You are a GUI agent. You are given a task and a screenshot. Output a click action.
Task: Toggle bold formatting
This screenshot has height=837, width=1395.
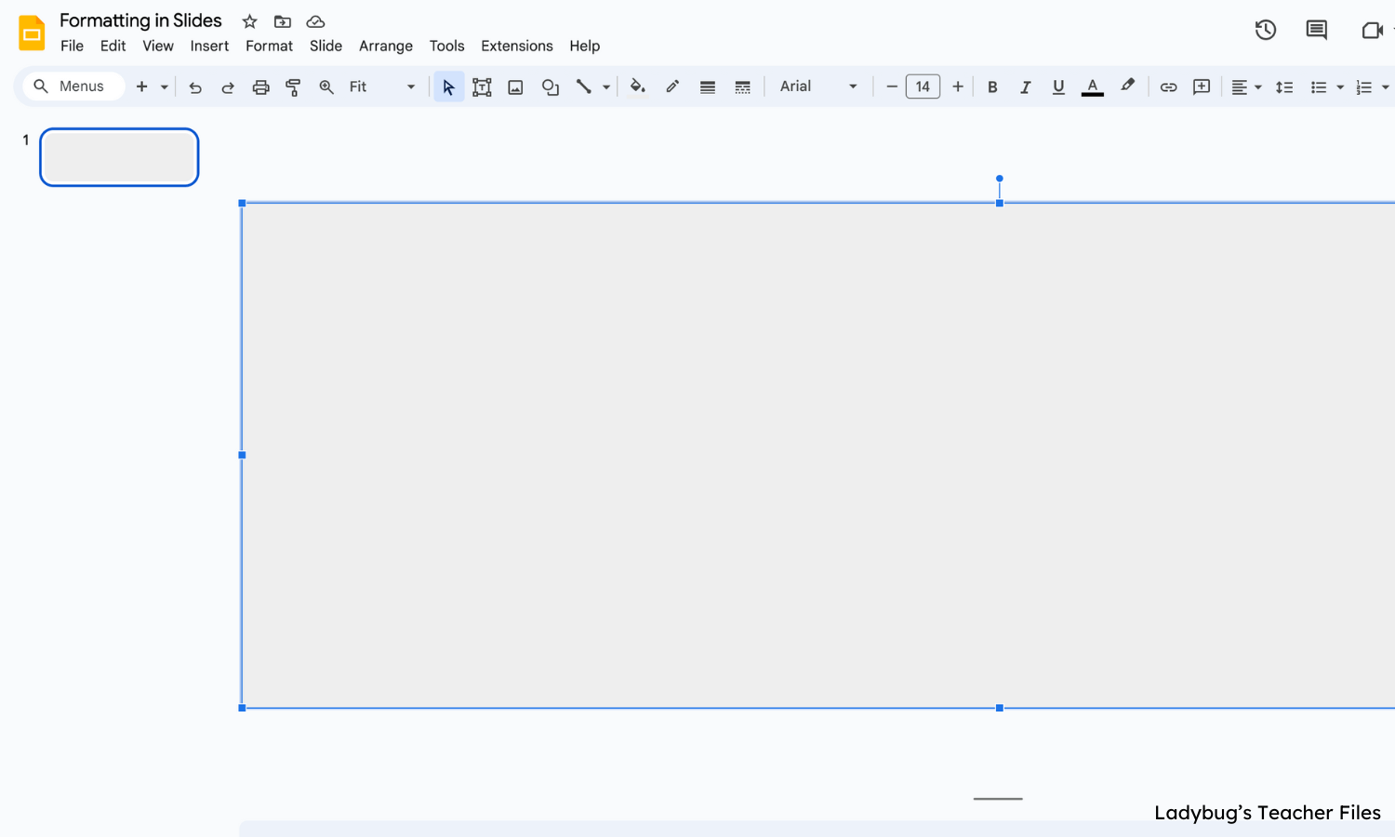992,86
